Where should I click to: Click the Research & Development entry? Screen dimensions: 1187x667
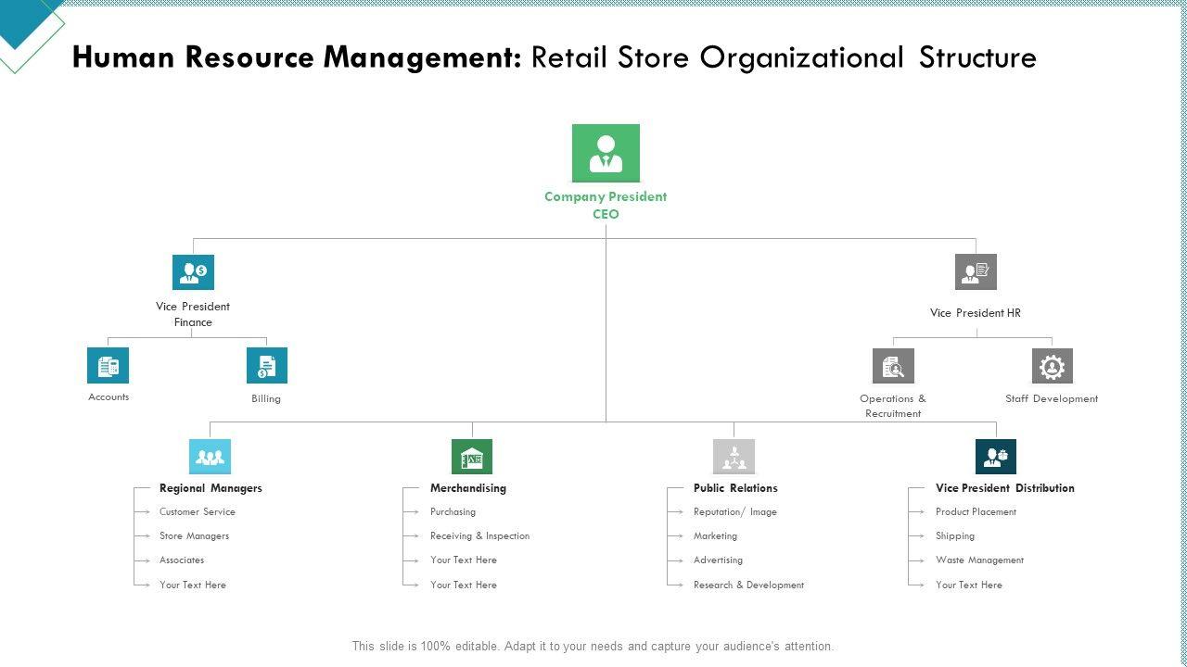748,585
